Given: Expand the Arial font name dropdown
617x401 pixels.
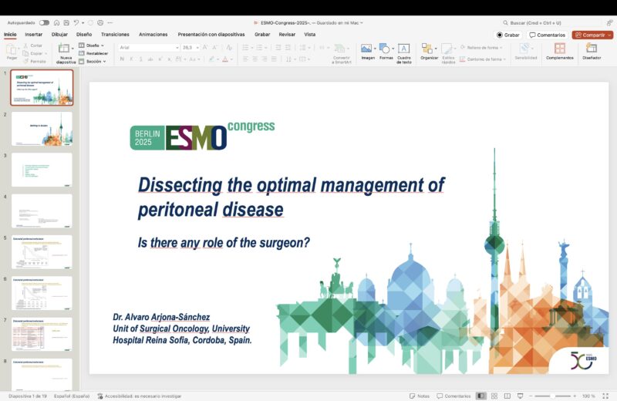Looking at the screenshot, I should click(x=177, y=47).
